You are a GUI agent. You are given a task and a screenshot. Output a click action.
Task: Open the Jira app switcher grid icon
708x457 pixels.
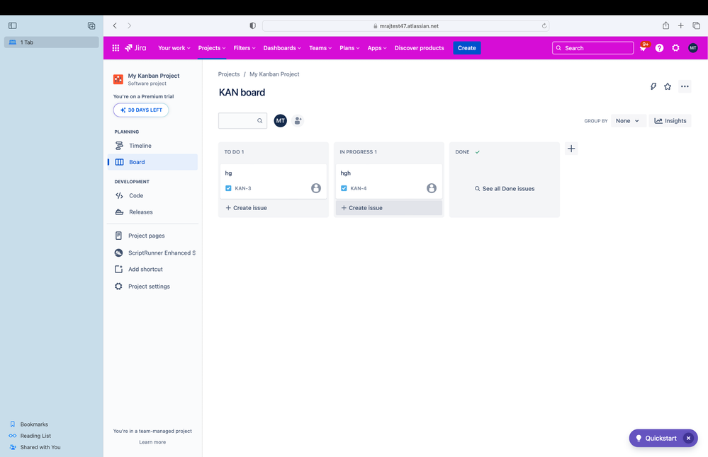coord(116,48)
